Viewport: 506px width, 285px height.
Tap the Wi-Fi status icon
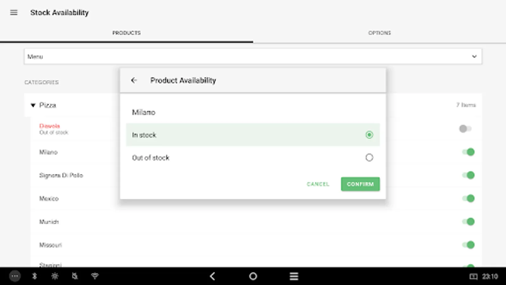pyautogui.click(x=95, y=276)
